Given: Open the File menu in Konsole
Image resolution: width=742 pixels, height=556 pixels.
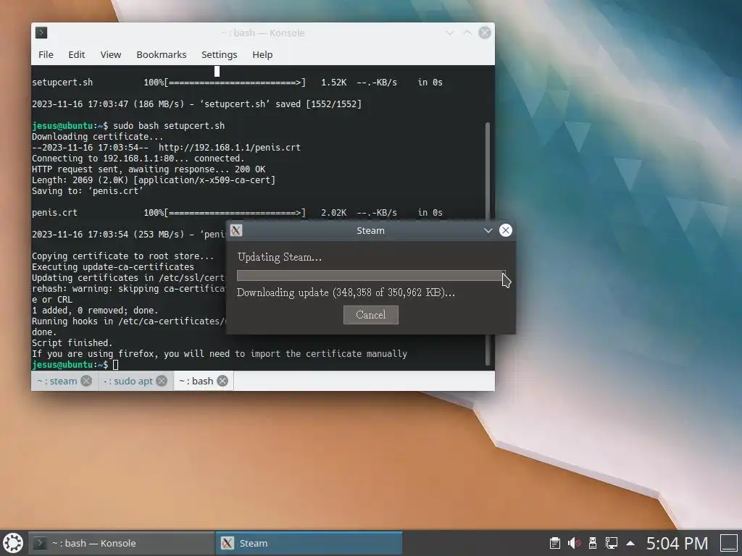Looking at the screenshot, I should pos(46,54).
